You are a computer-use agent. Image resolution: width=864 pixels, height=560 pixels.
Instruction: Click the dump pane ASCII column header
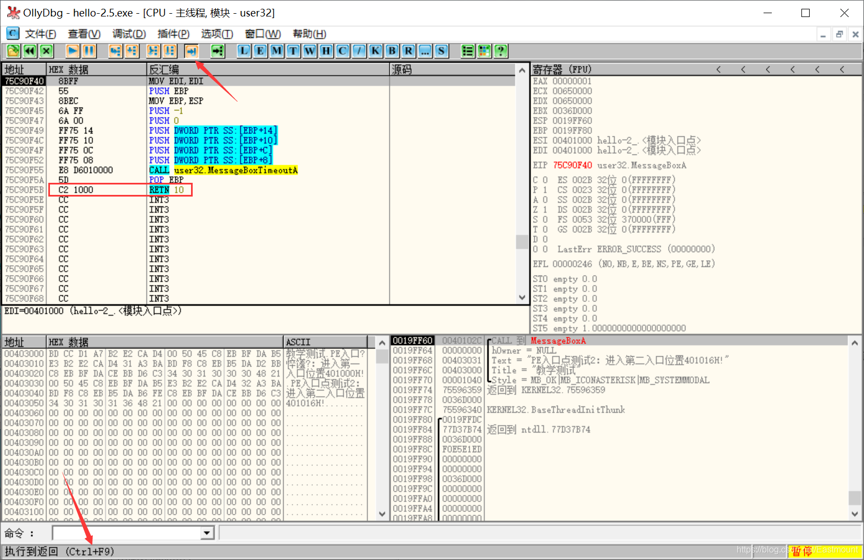pos(326,342)
